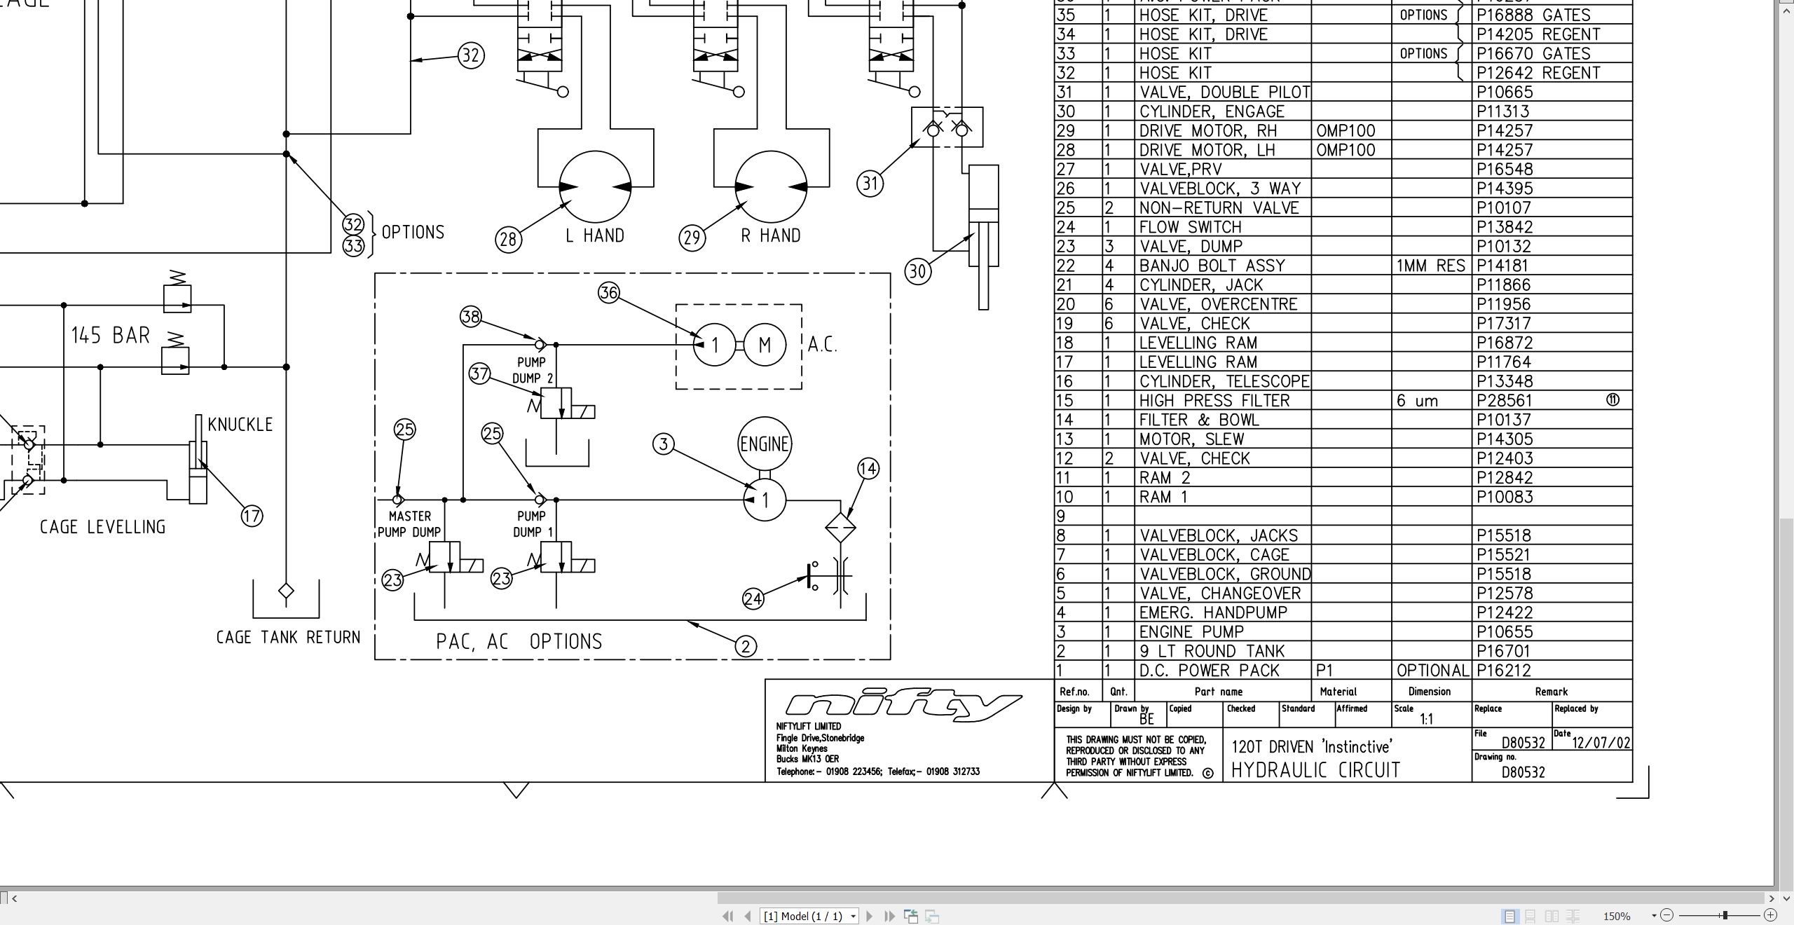
Task: Click the 145 BAR label
Action: click(111, 336)
